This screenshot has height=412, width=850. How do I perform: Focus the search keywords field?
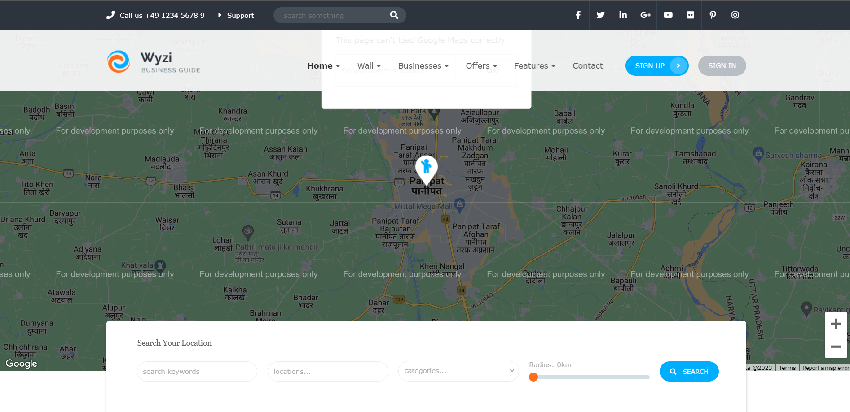tap(197, 372)
